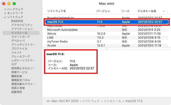Close the window with red button

[x=4, y=4]
